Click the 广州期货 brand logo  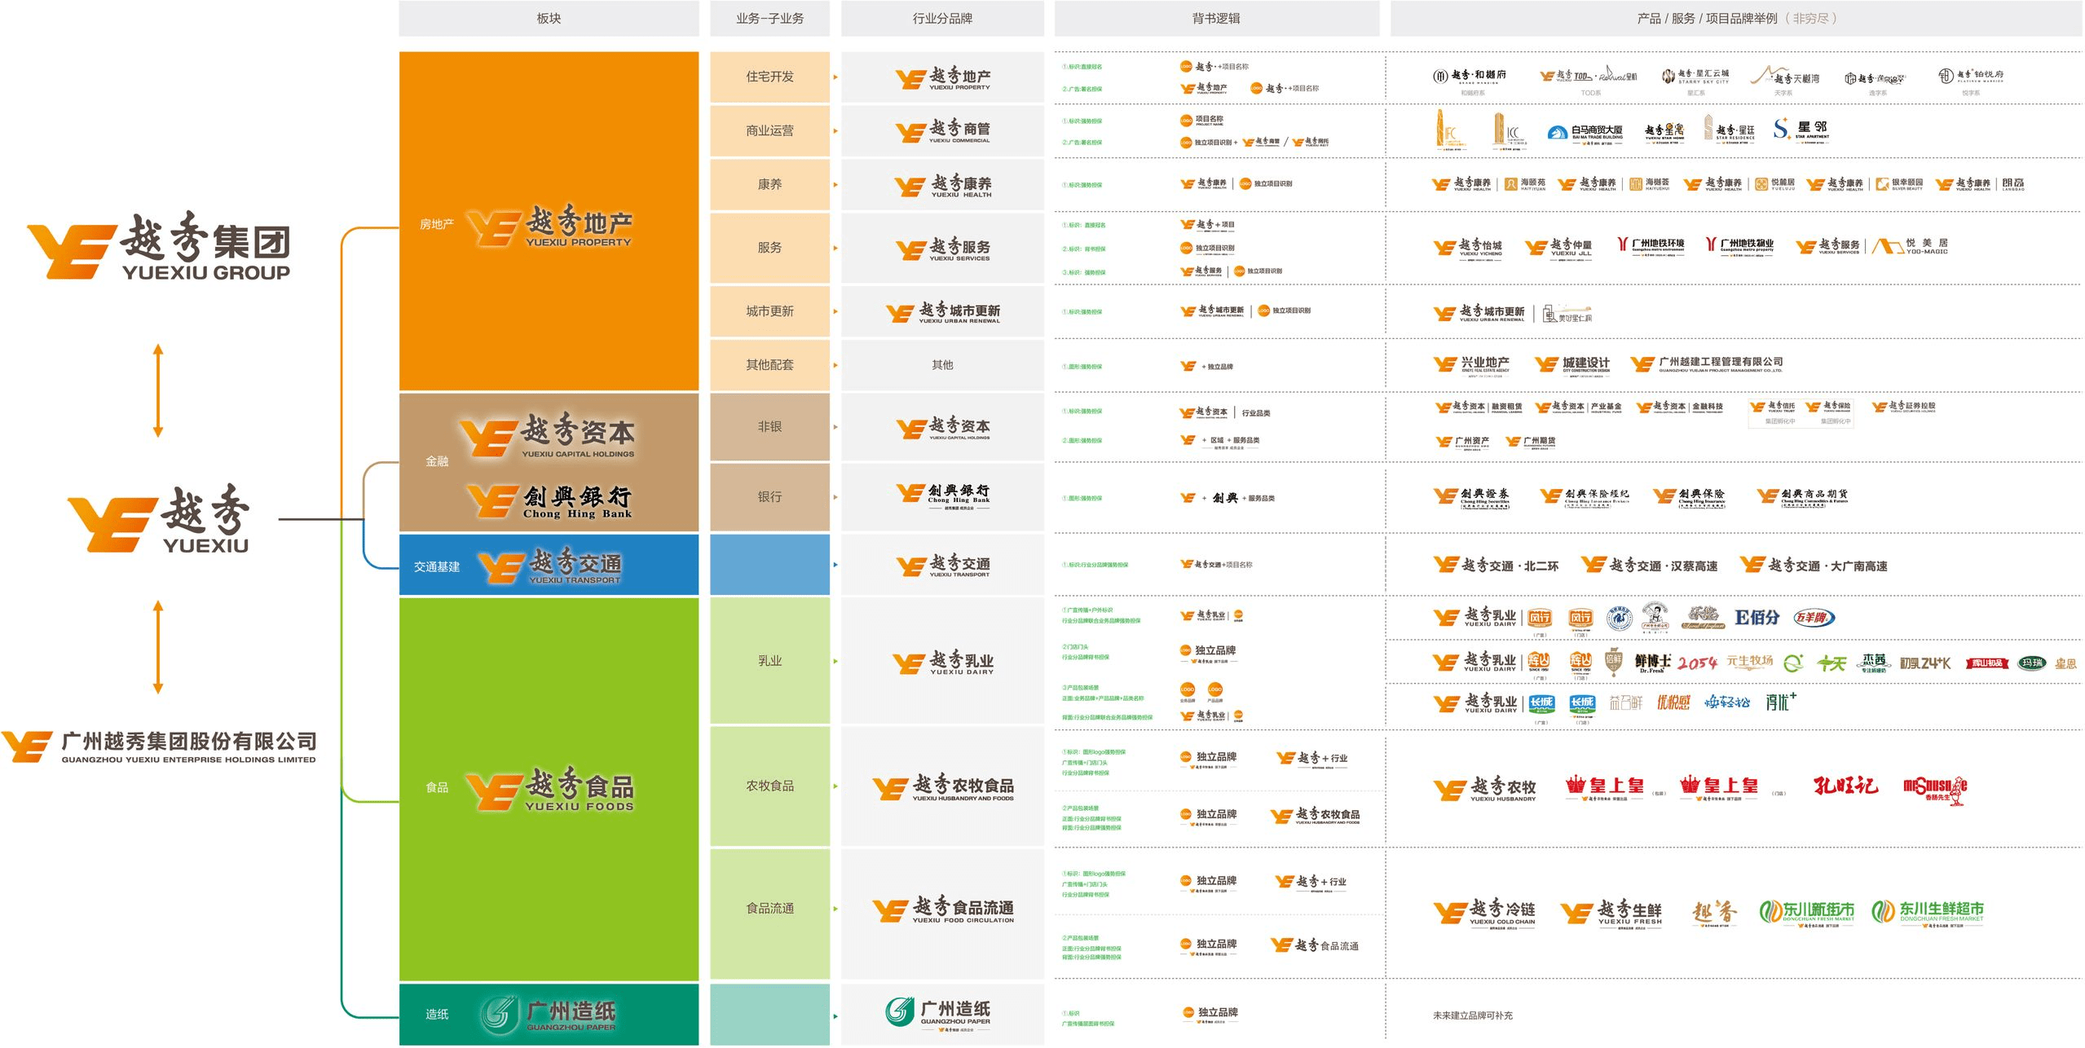tap(1530, 442)
